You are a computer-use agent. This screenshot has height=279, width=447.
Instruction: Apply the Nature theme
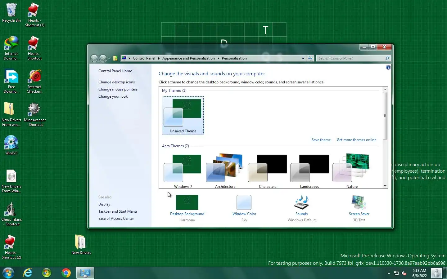coord(352,170)
